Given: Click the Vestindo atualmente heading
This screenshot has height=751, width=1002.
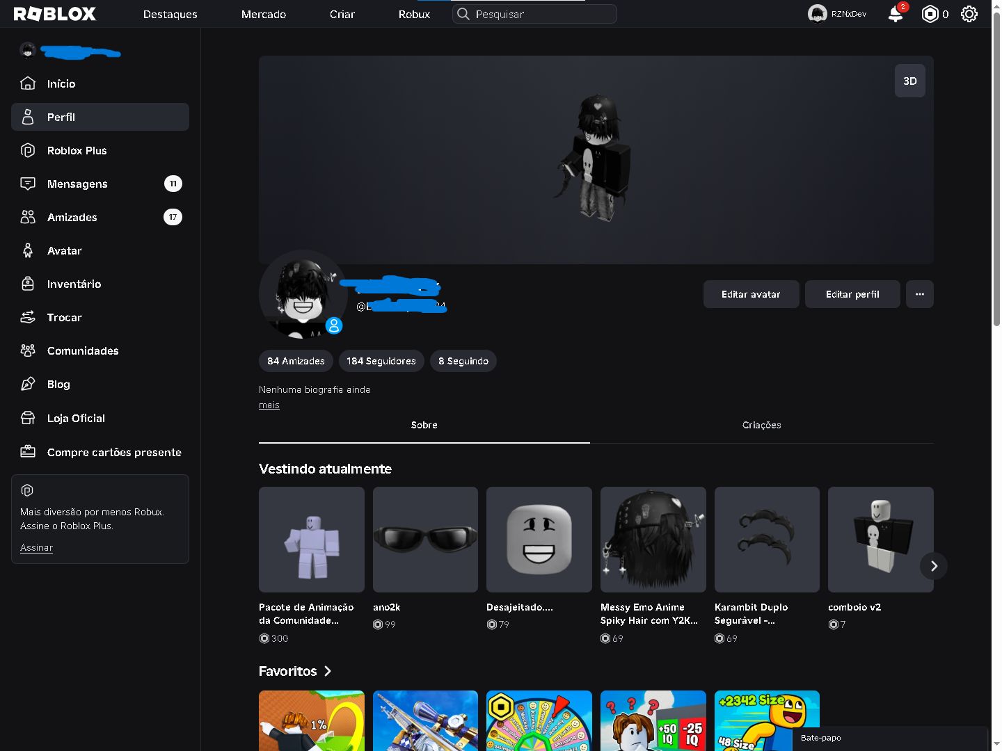Looking at the screenshot, I should [325, 469].
